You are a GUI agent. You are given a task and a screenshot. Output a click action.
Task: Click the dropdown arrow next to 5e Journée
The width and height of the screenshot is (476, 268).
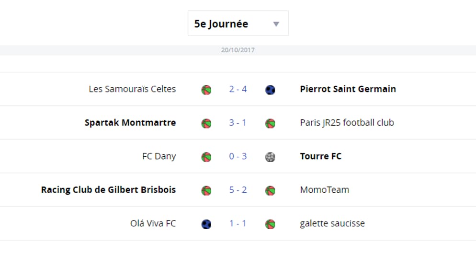pyautogui.click(x=276, y=24)
